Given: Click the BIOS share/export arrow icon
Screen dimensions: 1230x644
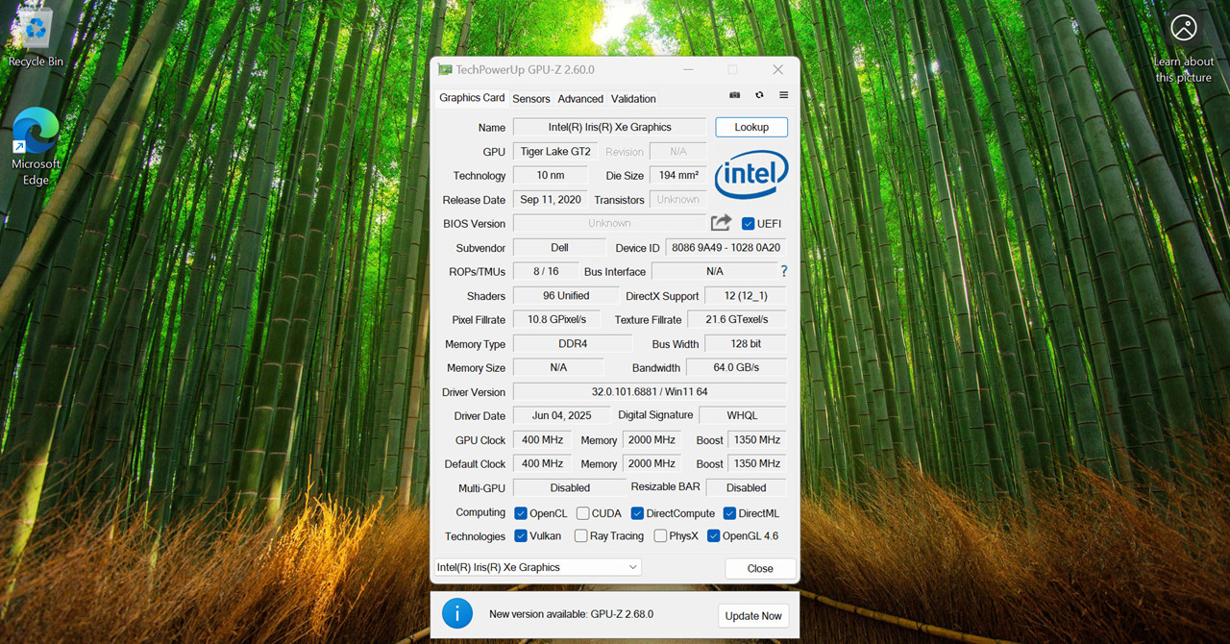Looking at the screenshot, I should [x=721, y=223].
